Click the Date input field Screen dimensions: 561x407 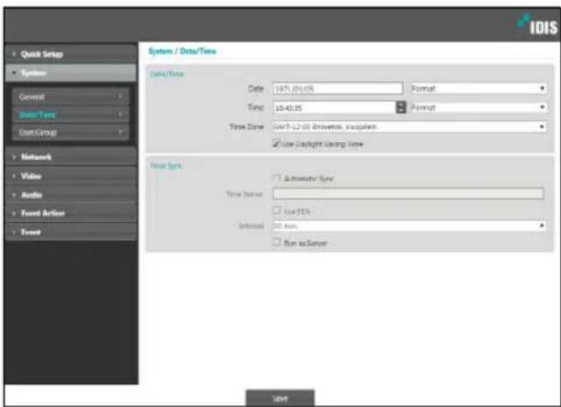coord(337,89)
